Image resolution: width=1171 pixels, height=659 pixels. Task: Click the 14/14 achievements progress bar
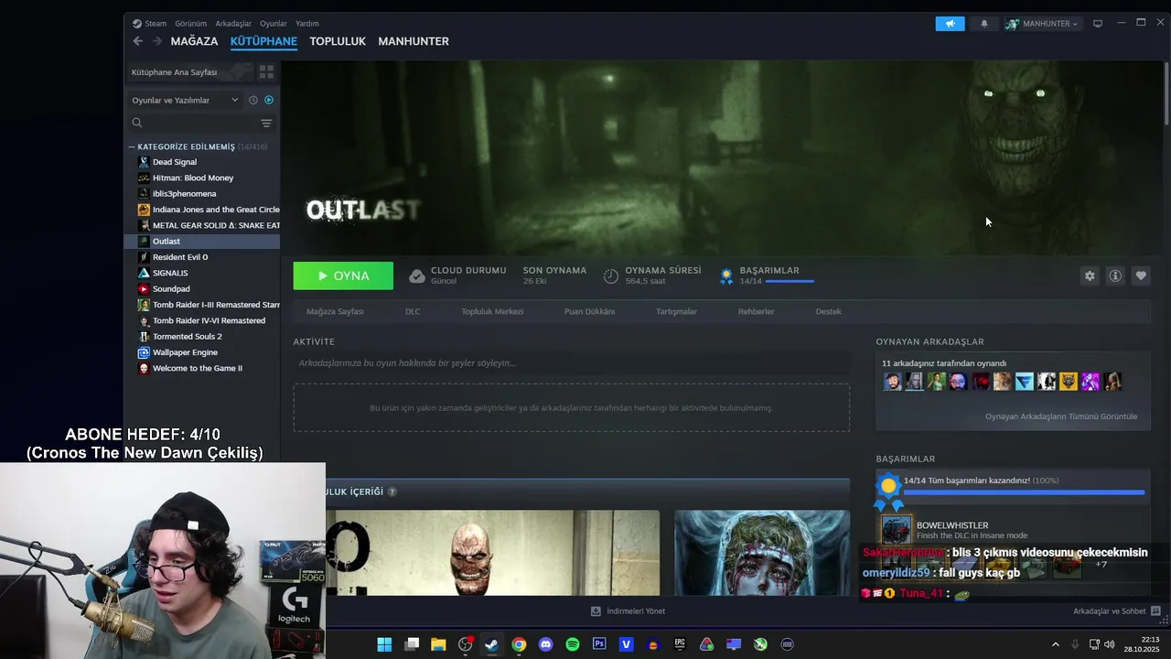pyautogui.click(x=1024, y=492)
